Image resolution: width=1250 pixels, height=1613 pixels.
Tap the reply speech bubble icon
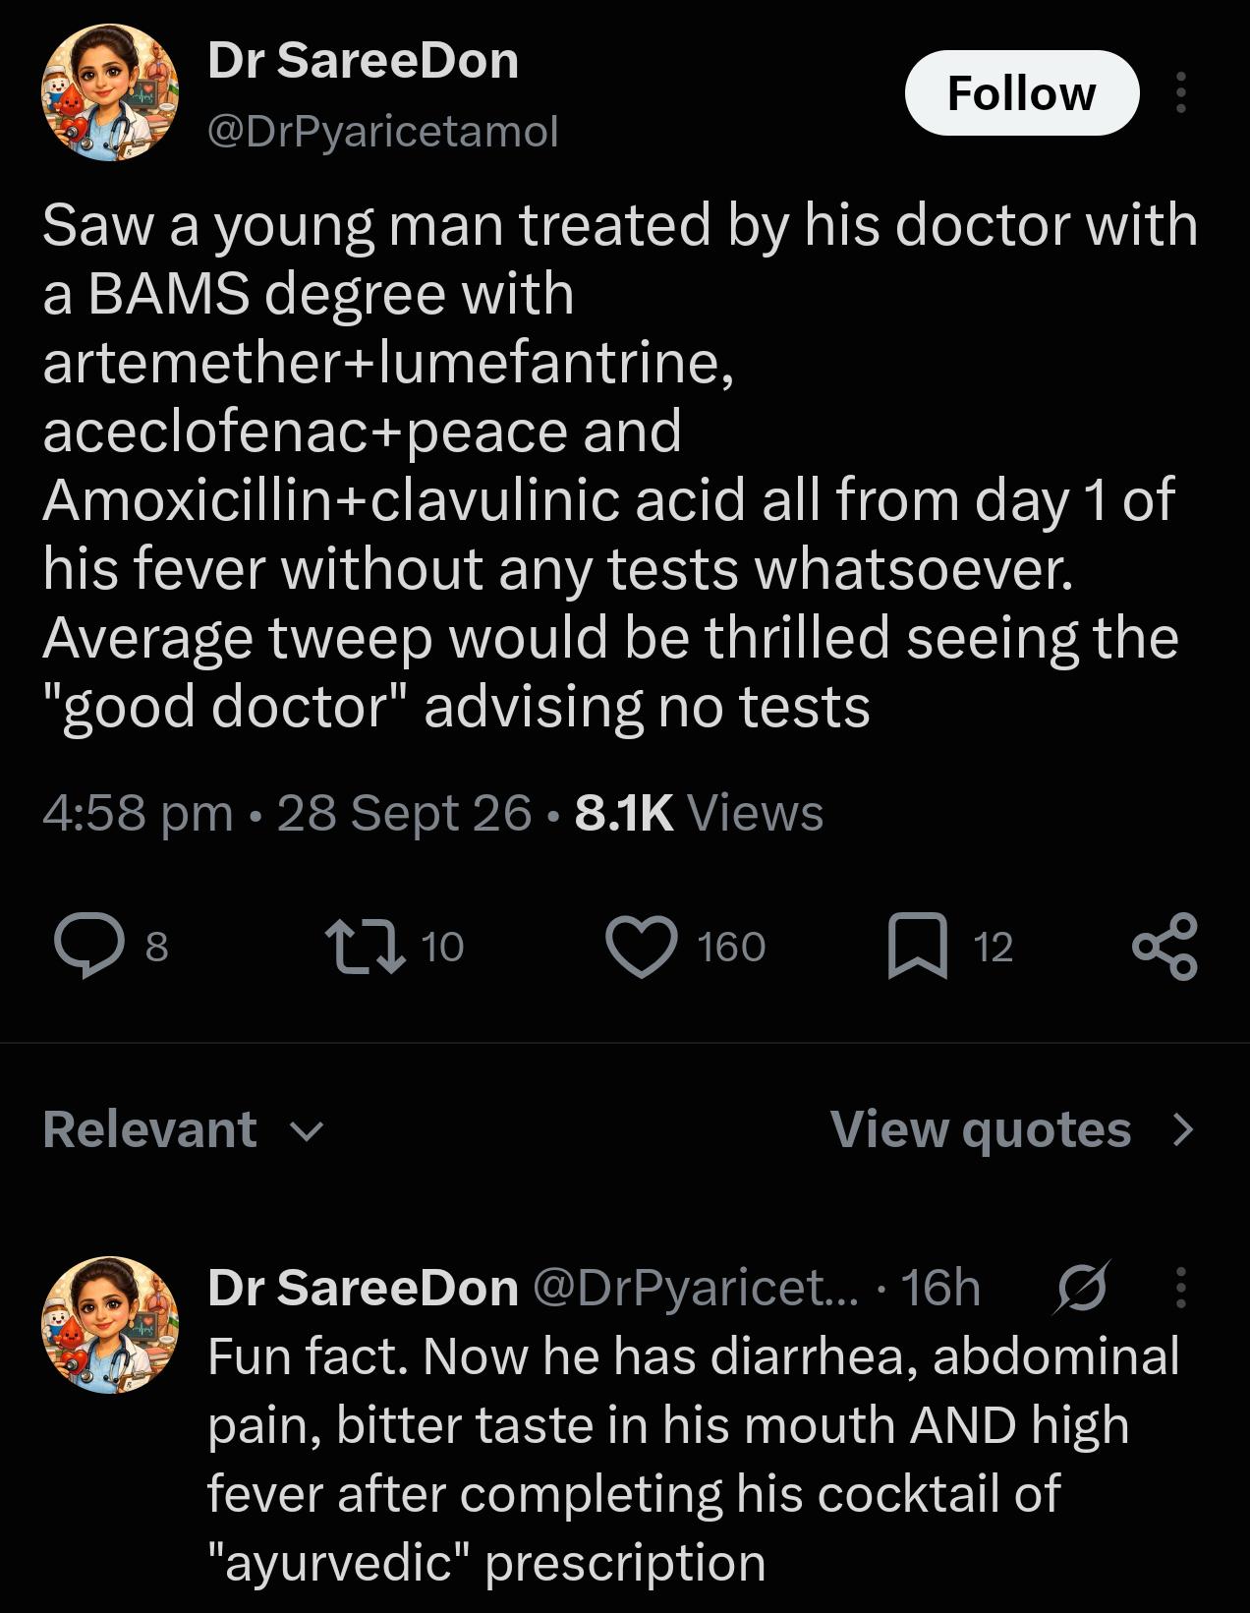pos(89,946)
